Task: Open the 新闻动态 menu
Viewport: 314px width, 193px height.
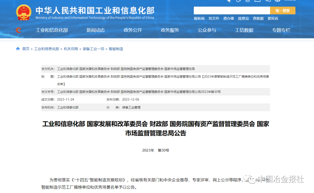Action: pos(95,30)
